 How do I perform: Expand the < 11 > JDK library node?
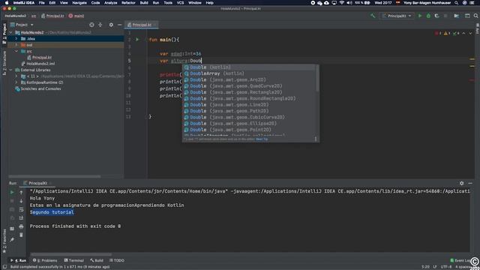16,76
